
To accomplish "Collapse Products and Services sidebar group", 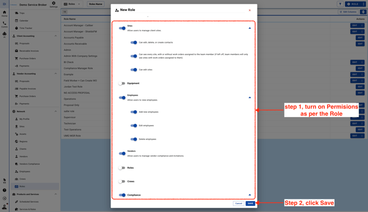I will click(55, 194).
